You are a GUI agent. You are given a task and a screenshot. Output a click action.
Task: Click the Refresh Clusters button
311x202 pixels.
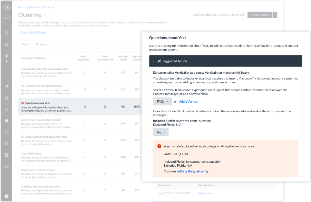coord(260,15)
